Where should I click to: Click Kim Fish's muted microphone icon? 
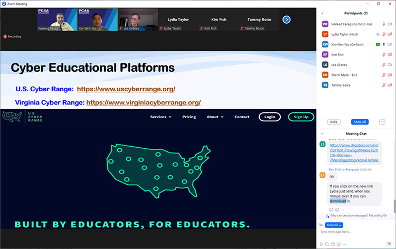click(x=384, y=54)
